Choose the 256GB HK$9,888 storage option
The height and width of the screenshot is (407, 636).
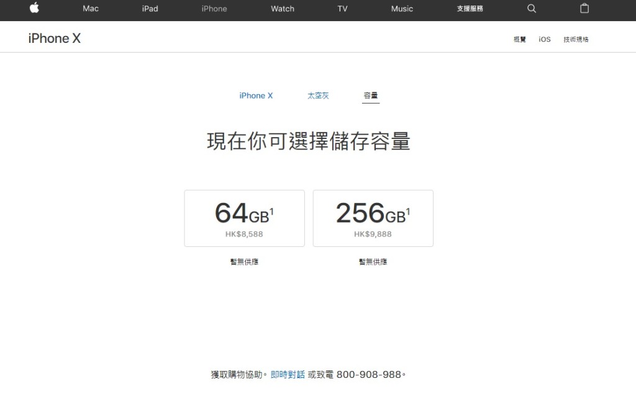tap(373, 218)
